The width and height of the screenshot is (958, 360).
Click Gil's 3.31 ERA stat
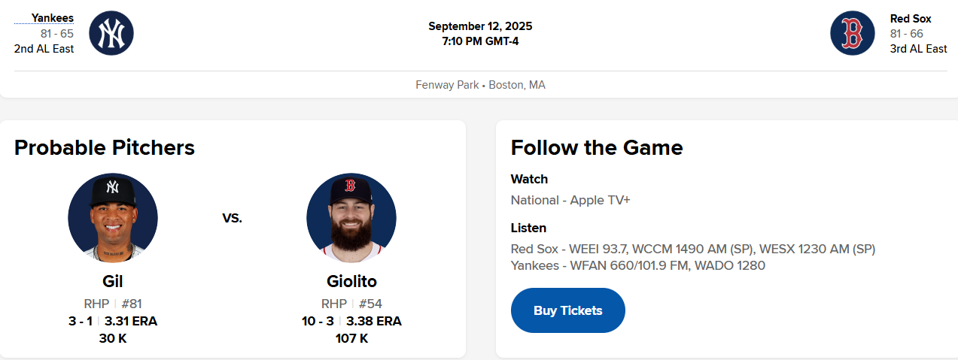(131, 322)
